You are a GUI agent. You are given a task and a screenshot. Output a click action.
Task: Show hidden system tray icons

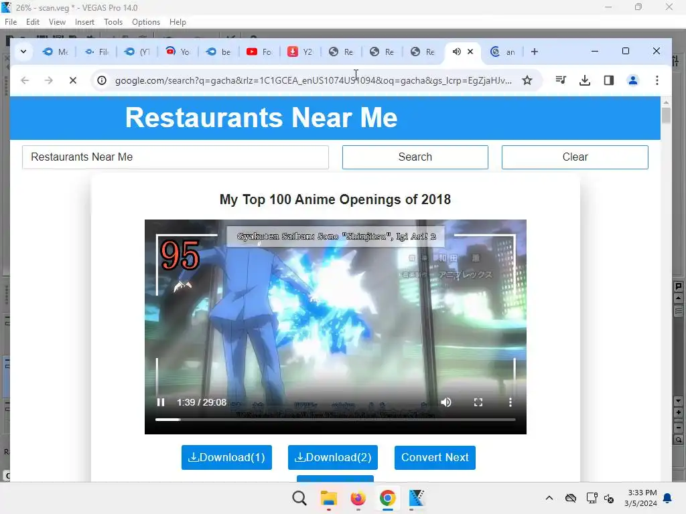click(x=549, y=498)
